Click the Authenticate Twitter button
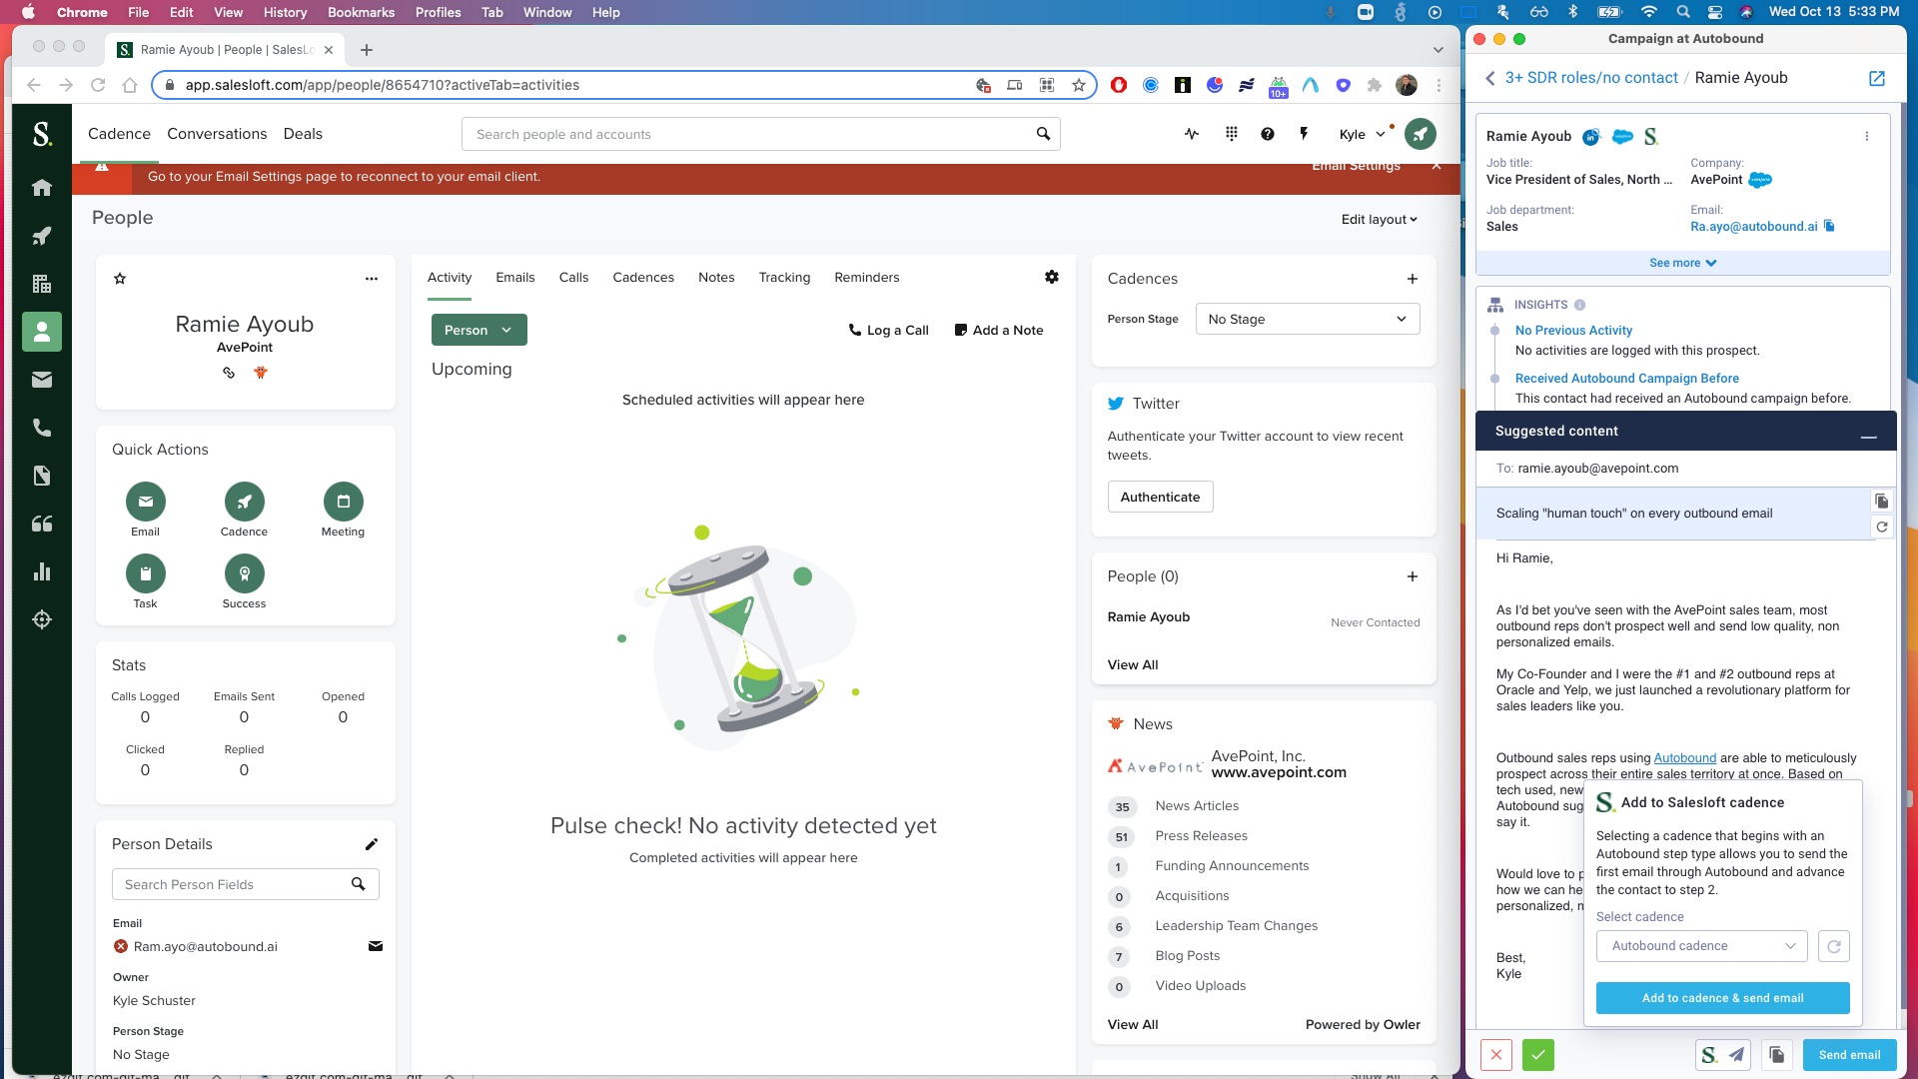The width and height of the screenshot is (1918, 1079). (x=1160, y=497)
